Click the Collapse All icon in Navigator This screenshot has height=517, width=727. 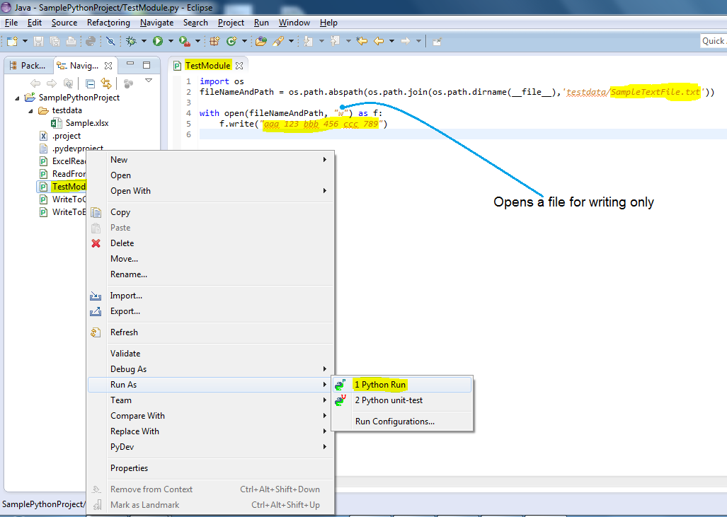89,83
